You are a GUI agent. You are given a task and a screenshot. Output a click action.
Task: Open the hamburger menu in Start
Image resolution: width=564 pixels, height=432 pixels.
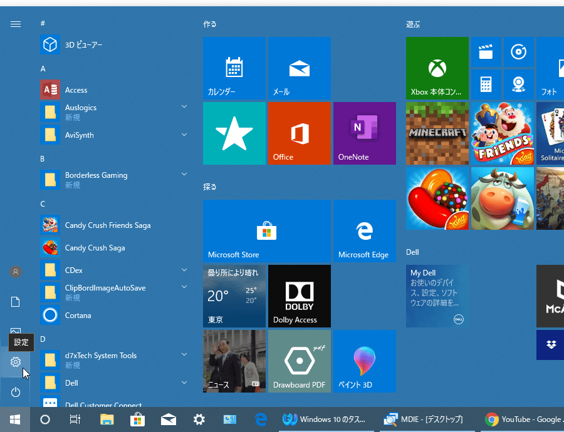(16, 24)
